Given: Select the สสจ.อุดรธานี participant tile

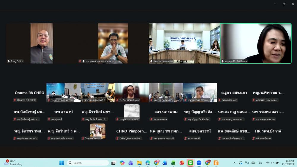Looking at the screenshot, I should click(x=200, y=131).
